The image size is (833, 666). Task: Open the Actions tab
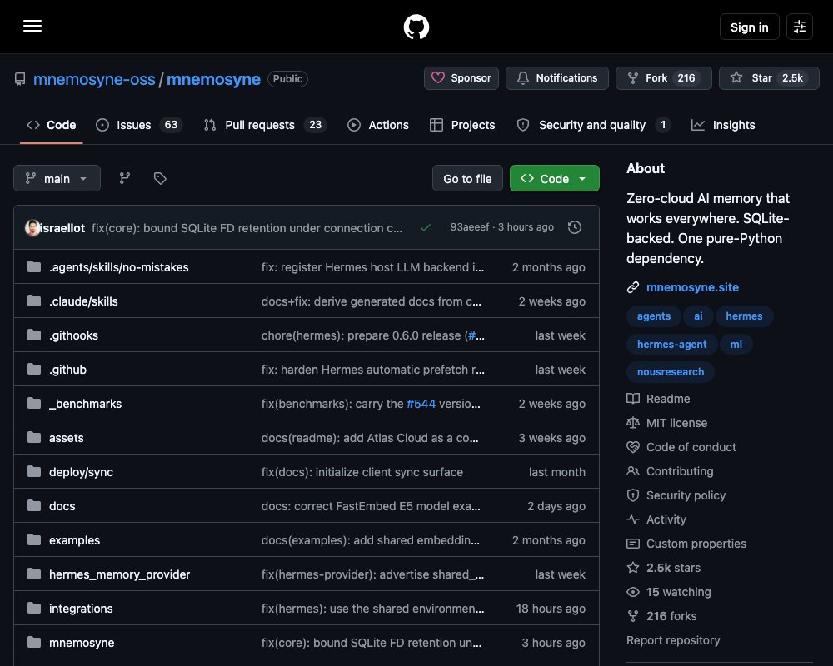click(377, 125)
